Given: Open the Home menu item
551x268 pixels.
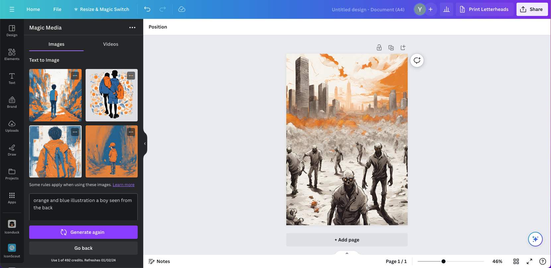Looking at the screenshot, I should (33, 9).
